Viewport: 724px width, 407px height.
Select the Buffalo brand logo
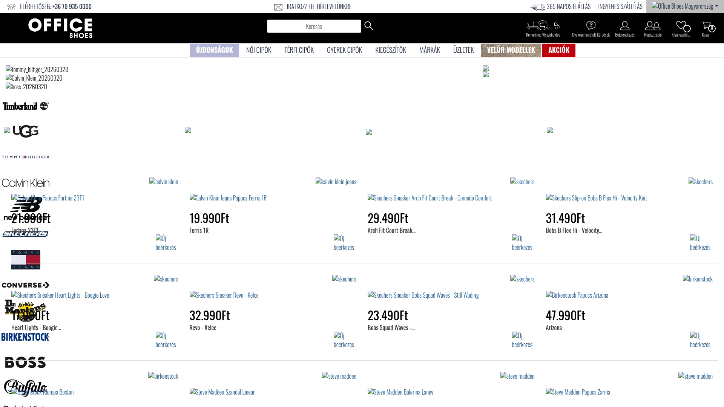(26, 388)
